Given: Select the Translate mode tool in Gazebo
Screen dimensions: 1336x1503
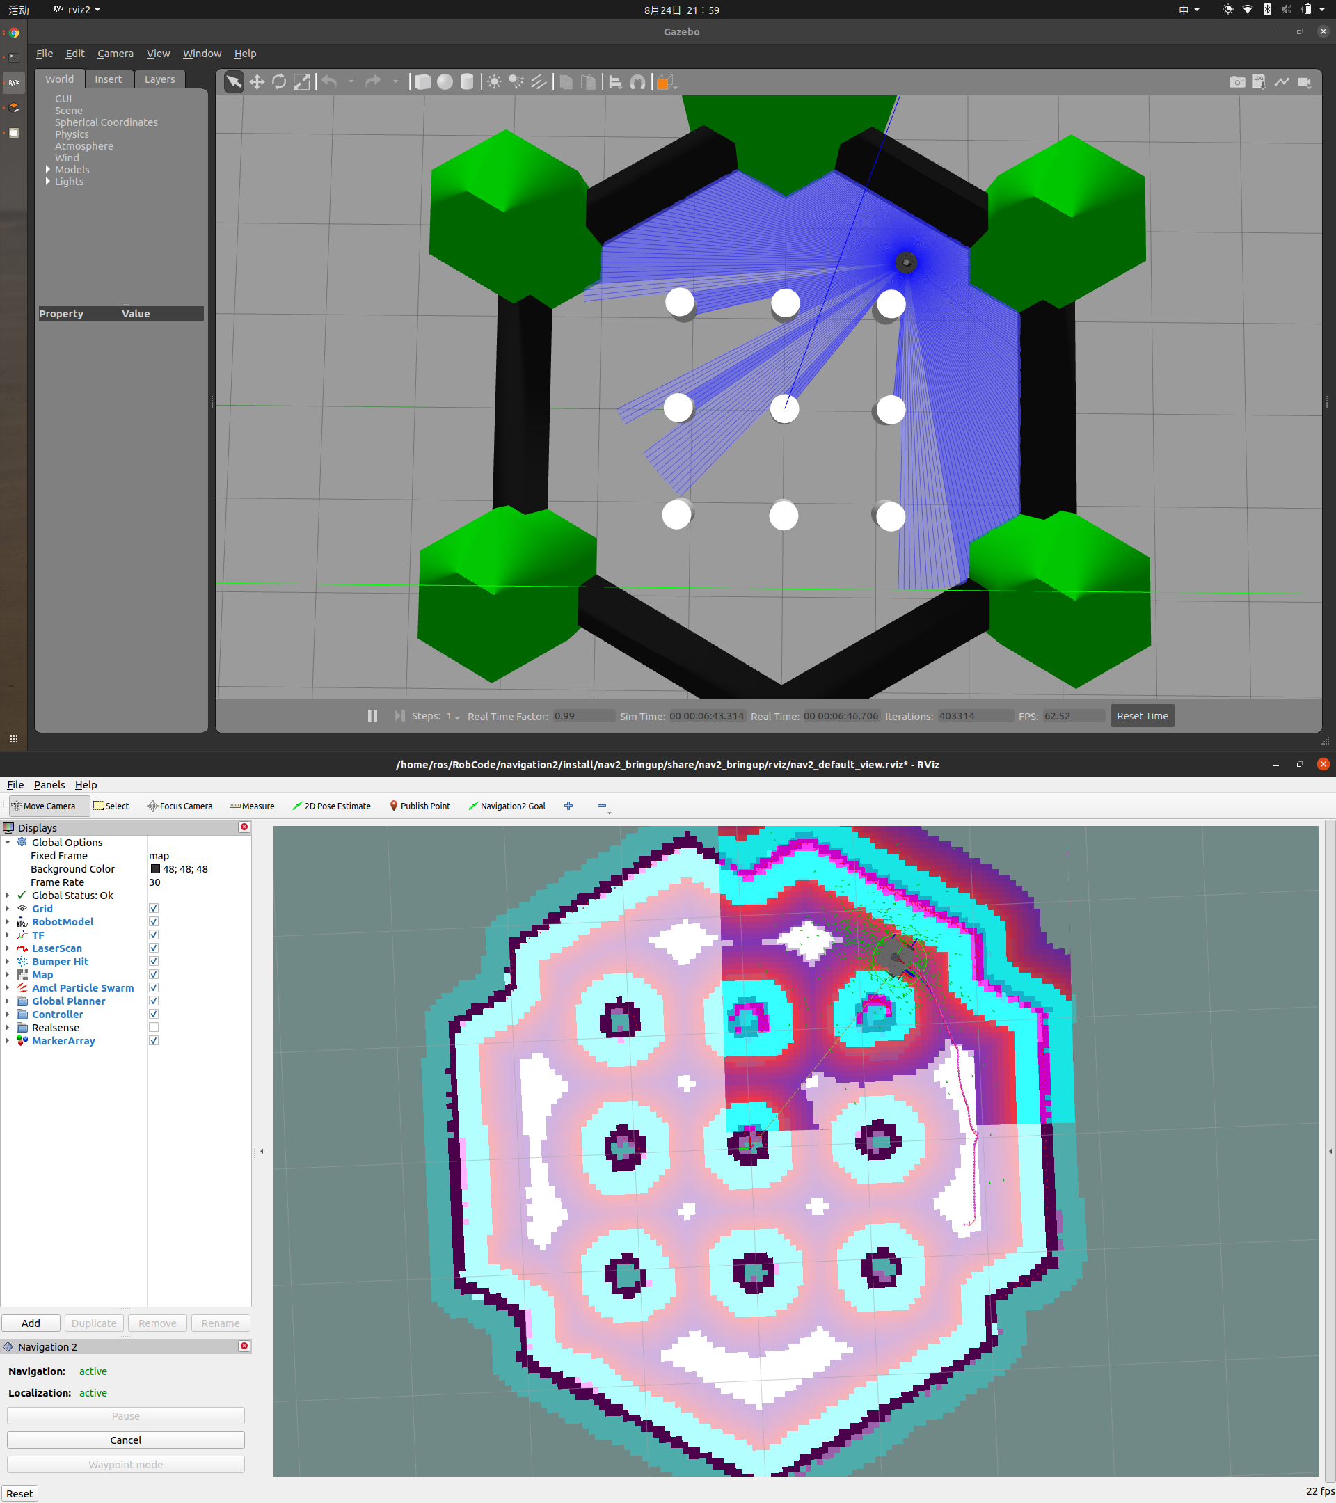Looking at the screenshot, I should [257, 81].
